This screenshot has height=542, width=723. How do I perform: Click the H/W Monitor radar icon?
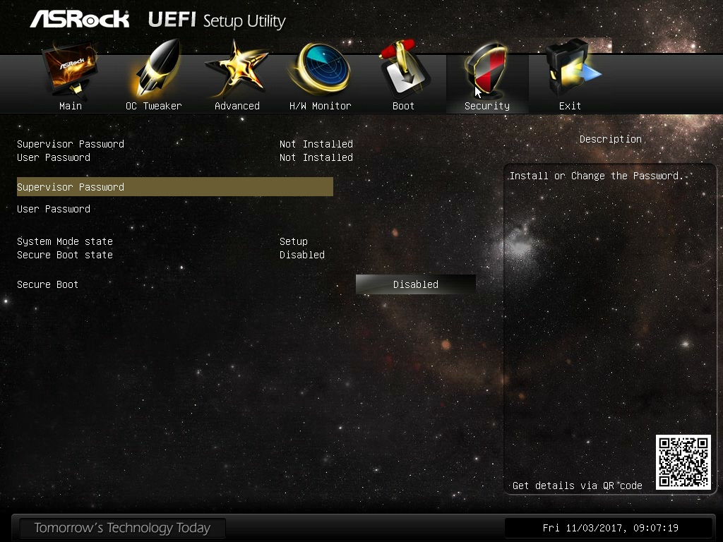point(321,69)
